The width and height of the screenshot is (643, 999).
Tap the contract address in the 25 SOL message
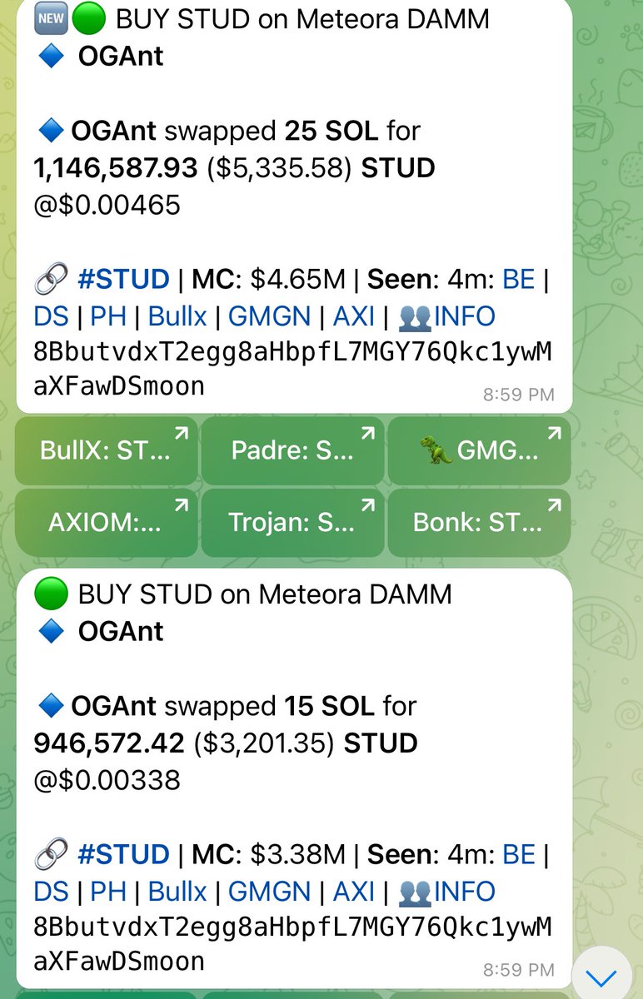point(292,369)
